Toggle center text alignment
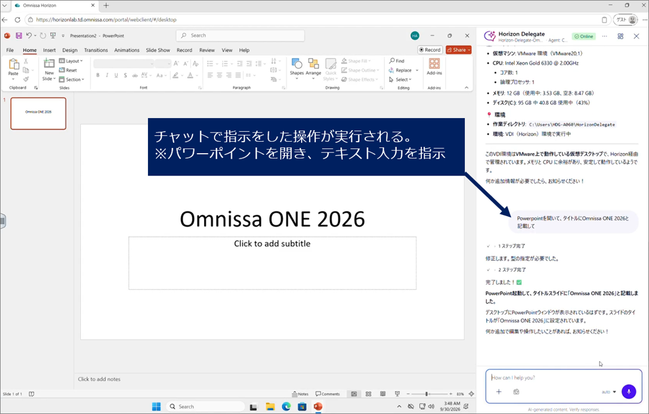This screenshot has height=414, width=649. [220, 75]
